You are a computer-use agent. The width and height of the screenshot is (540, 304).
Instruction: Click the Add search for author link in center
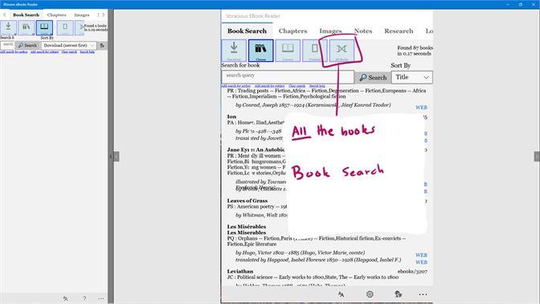pos(236,86)
